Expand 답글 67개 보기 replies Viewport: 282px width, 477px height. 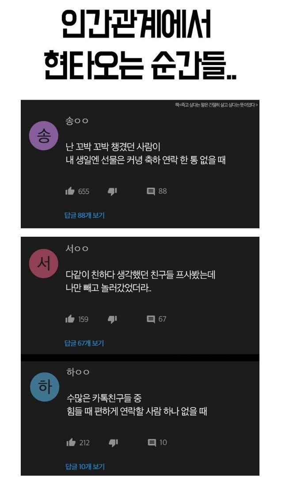click(x=84, y=343)
